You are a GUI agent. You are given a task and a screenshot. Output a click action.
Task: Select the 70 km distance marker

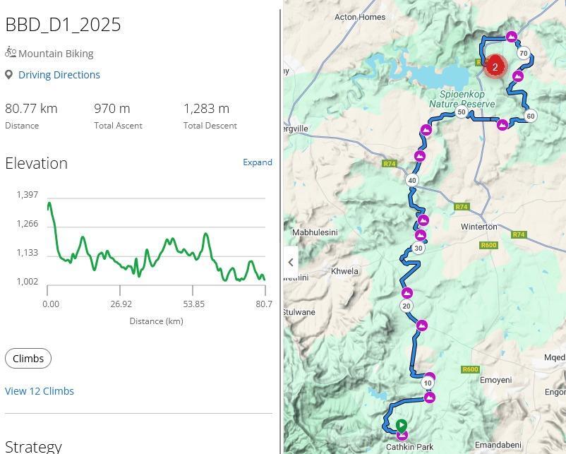tap(523, 53)
